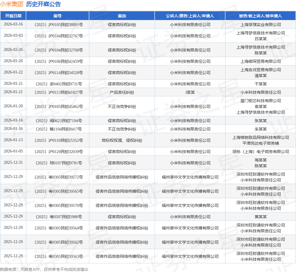296x272 pixels.
Task: Click 小米科技有限责任公司 plaintiff in the 2026-03-16 row
Action: click(x=190, y=25)
